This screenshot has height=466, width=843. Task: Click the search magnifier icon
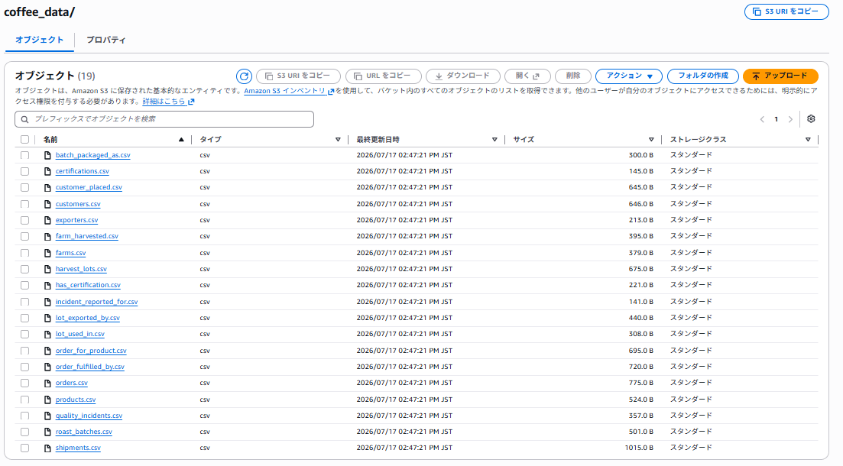pyautogui.click(x=24, y=119)
